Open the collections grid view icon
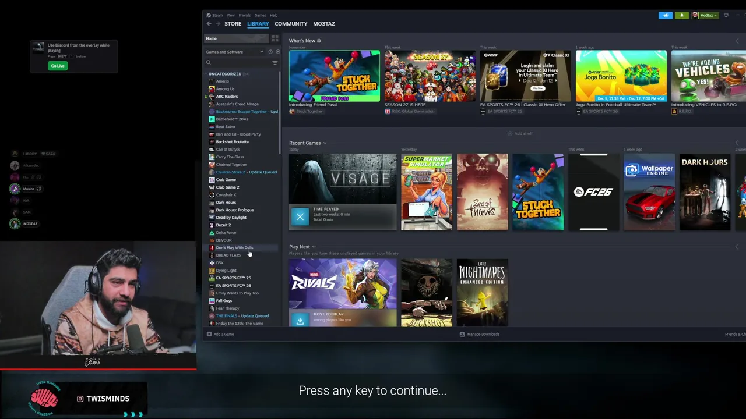Viewport: 746px width, 419px height. [x=275, y=38]
